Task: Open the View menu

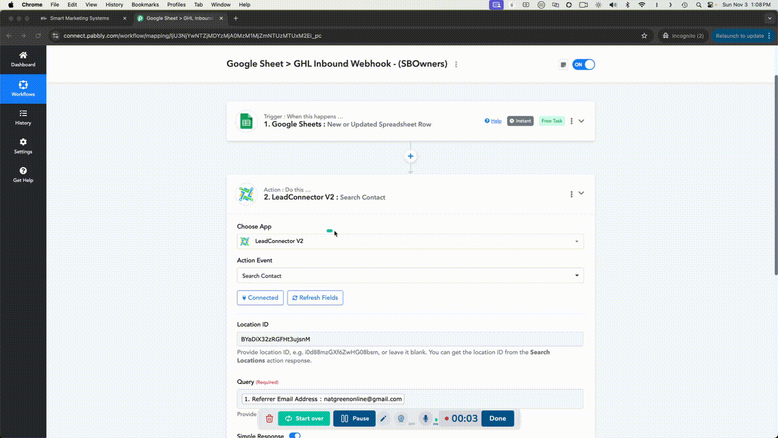Action: [x=91, y=5]
